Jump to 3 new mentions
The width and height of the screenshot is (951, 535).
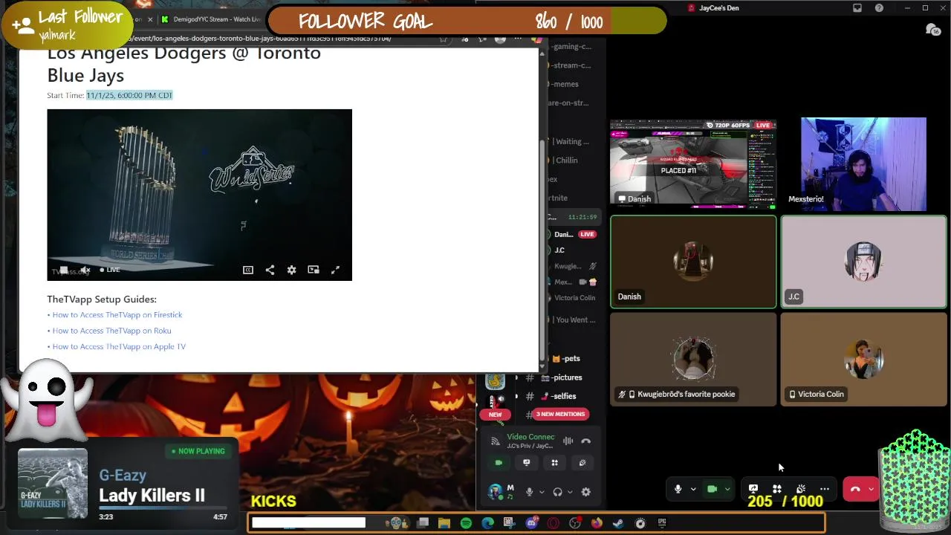[x=560, y=414]
